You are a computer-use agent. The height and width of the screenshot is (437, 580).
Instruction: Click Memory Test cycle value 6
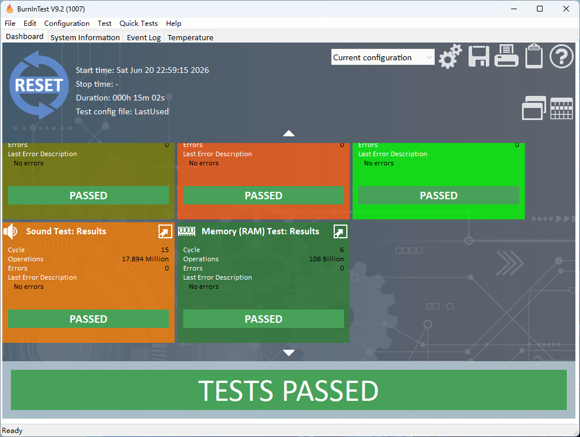[x=342, y=250]
